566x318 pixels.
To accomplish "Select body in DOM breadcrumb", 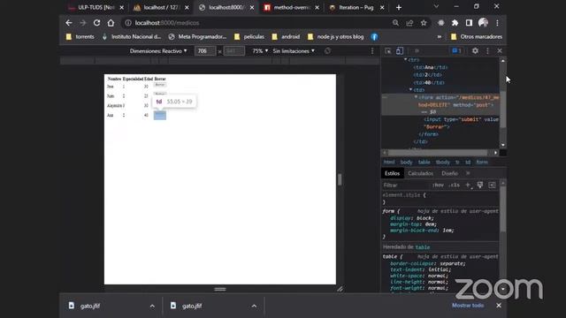I will (x=406, y=163).
